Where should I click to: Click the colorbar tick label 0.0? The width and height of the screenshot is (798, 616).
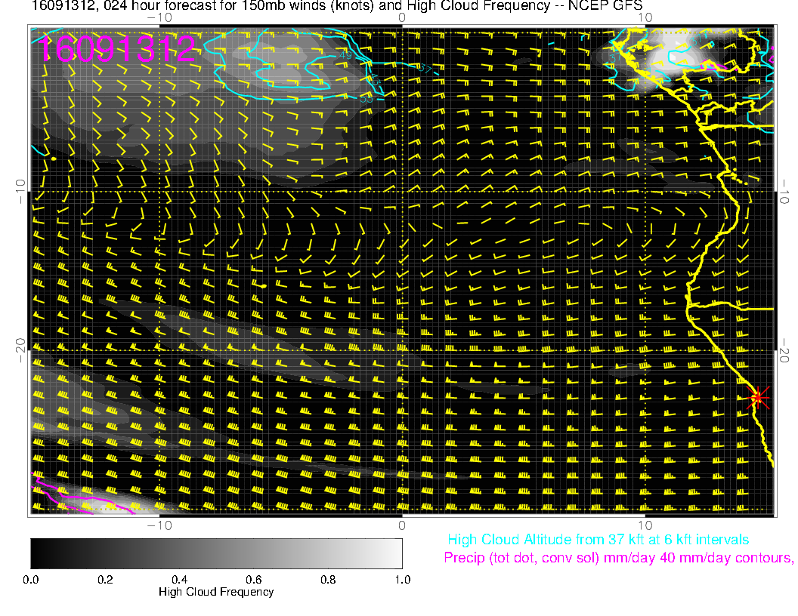click(30, 580)
